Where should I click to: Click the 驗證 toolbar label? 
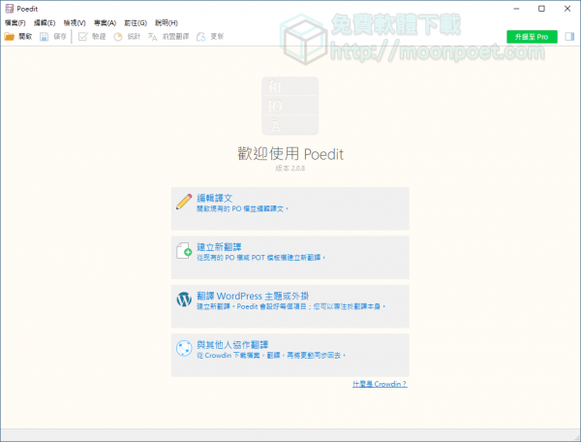(99, 36)
